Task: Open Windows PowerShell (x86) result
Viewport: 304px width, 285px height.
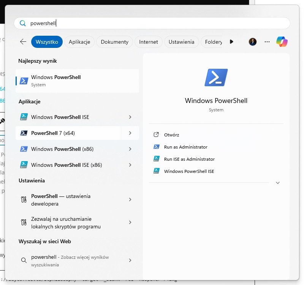Action: [68, 149]
